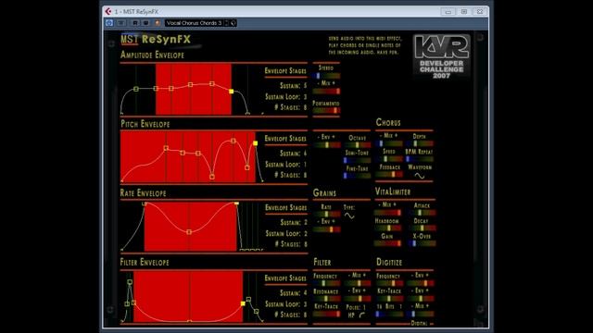Adjust the pitch Env slider left of Octave
Screen dimensions: 593x333
click(326, 144)
